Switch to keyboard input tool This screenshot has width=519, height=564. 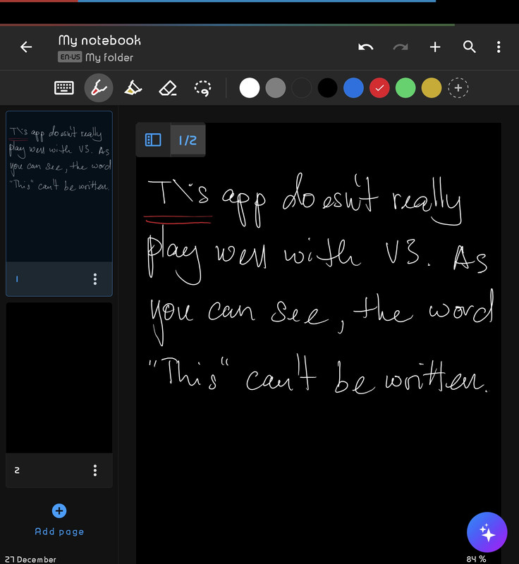point(64,87)
